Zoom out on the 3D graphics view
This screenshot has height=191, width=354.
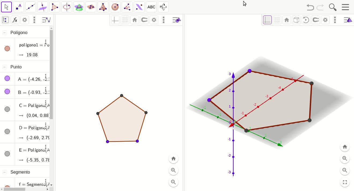click(x=345, y=170)
